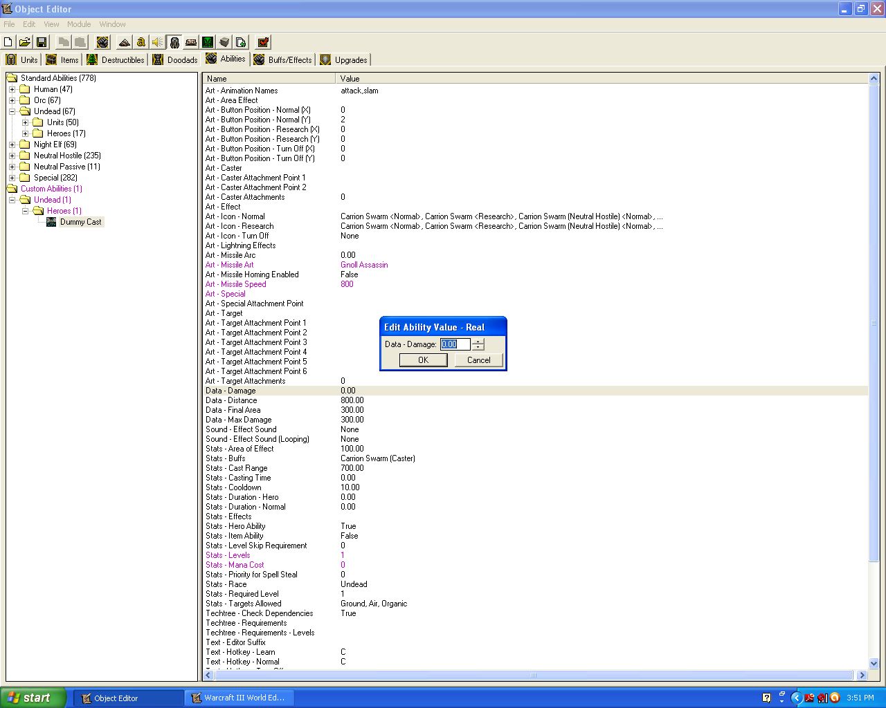Open the Object Manager cube icon
Viewport: 886px width, 708px height.
click(224, 42)
